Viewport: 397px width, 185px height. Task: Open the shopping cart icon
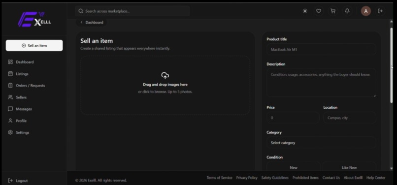coord(333,11)
